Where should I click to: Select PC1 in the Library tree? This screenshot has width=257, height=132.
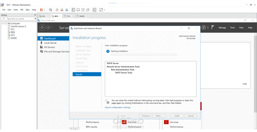click(13, 29)
